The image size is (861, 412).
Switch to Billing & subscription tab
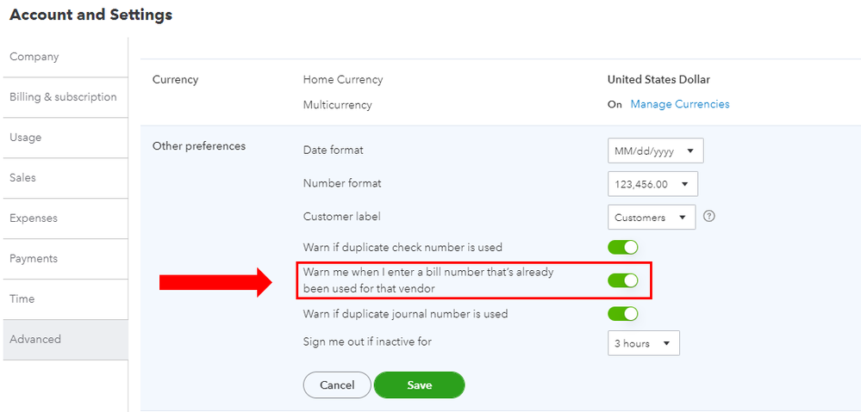tap(63, 97)
